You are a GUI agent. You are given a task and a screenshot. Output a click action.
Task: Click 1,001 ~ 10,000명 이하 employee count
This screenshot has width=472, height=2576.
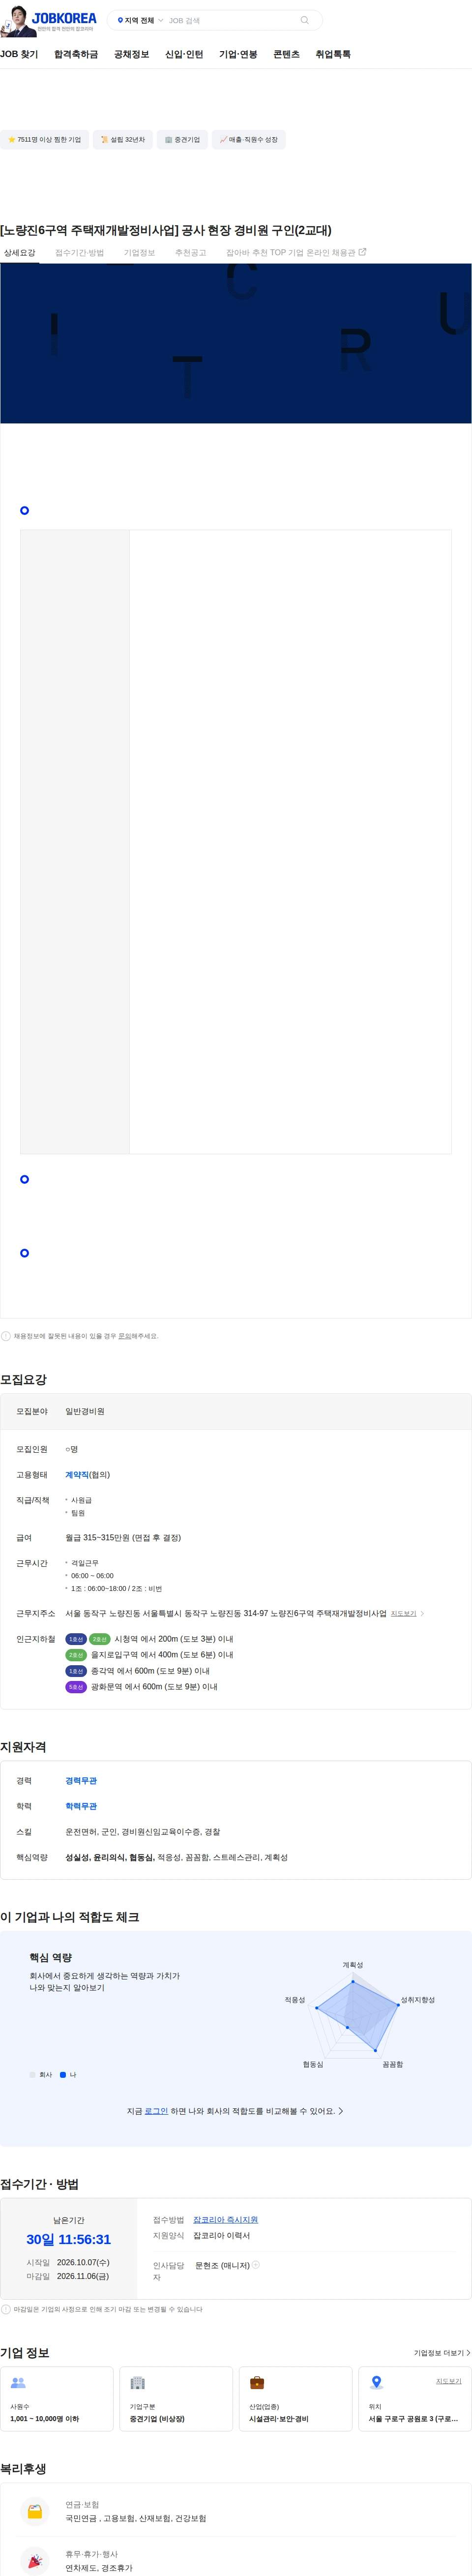(x=45, y=2419)
